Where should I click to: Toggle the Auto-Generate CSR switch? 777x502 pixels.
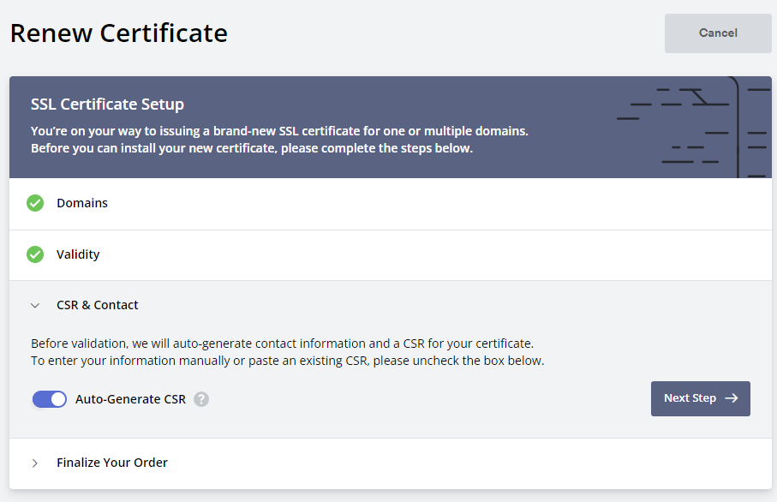49,399
